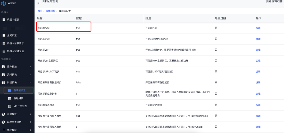
Task: Open VIP订单列表 menu item
Action: click(20, 106)
